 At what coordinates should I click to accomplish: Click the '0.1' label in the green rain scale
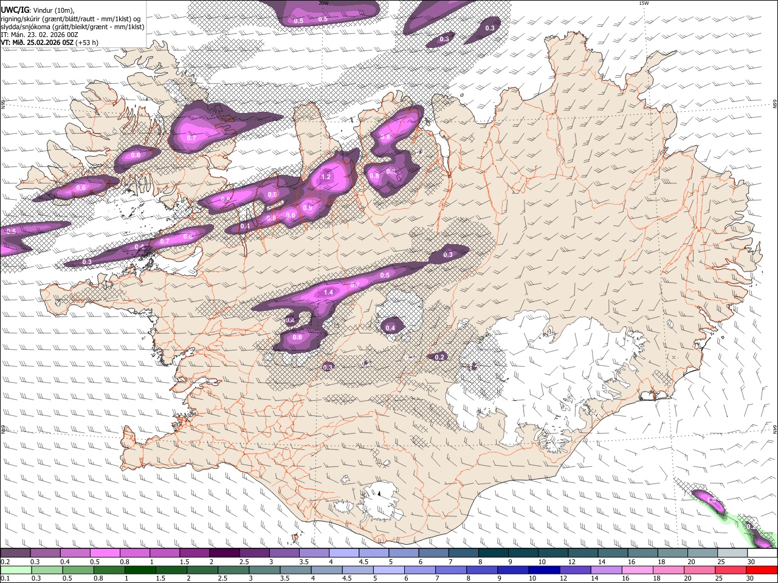pyautogui.click(x=5, y=579)
